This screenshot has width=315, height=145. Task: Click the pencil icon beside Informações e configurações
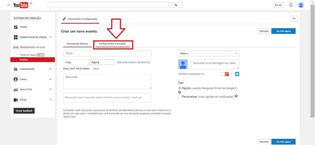coord(64,19)
